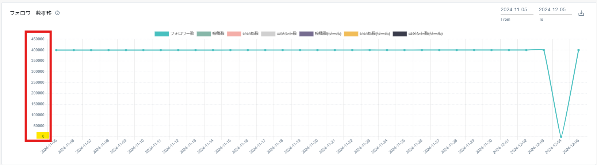The height and width of the screenshot is (165, 597).
Task: Click the dark コメント数(リール) color swatch
Action: [x=399, y=34]
